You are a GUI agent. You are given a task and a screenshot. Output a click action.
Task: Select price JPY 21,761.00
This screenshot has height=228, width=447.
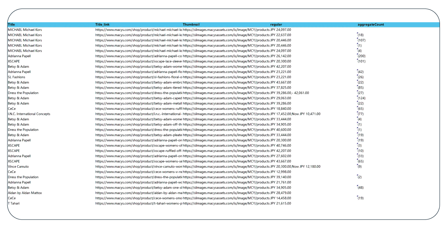(281, 182)
